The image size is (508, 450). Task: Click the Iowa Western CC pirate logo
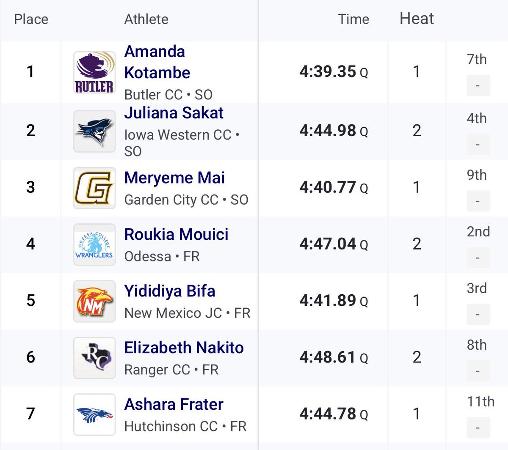(94, 131)
